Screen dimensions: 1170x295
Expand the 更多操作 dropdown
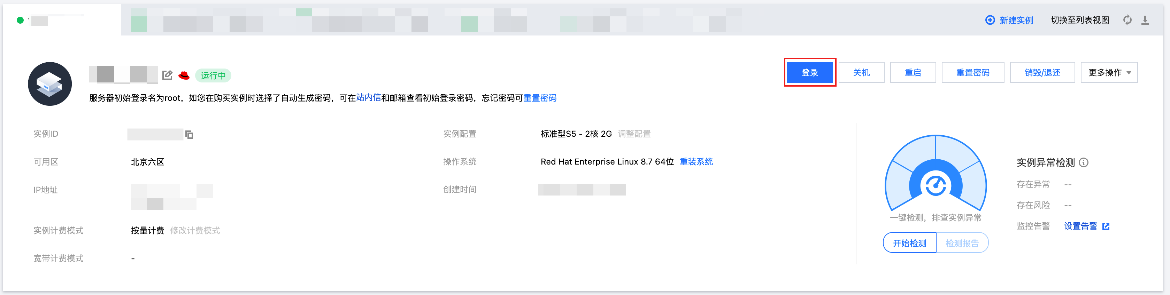pos(1109,72)
